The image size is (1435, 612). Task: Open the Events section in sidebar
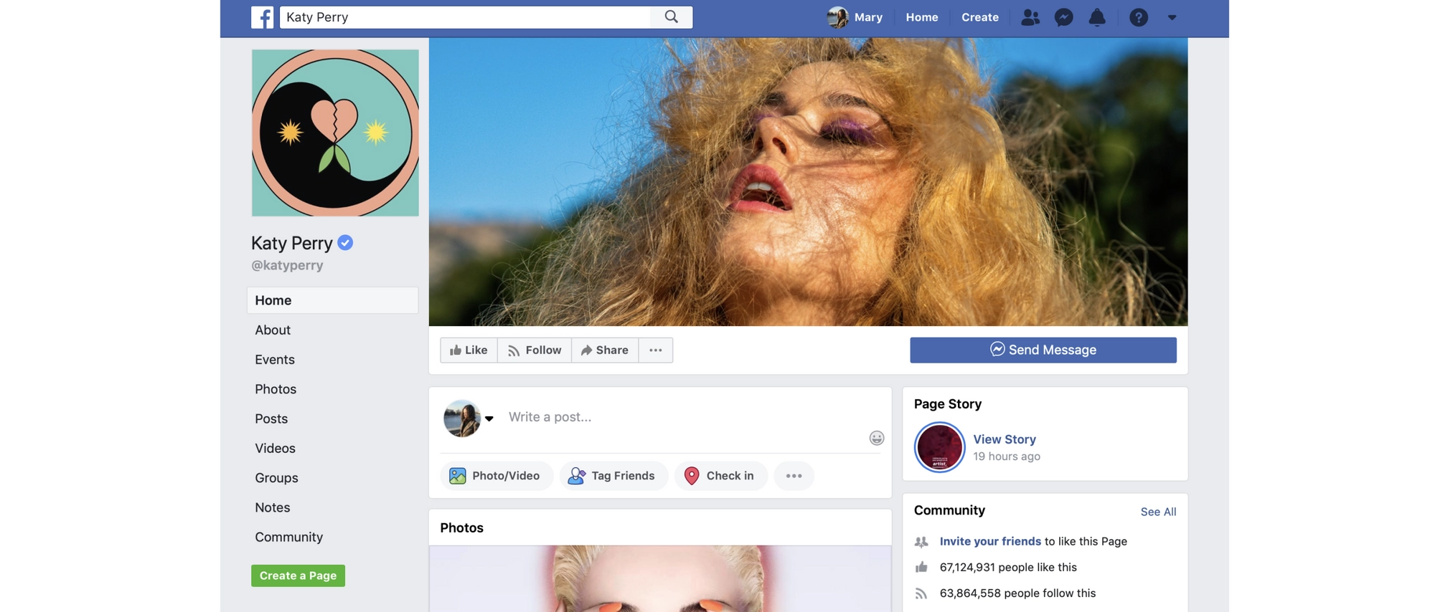pyautogui.click(x=275, y=359)
